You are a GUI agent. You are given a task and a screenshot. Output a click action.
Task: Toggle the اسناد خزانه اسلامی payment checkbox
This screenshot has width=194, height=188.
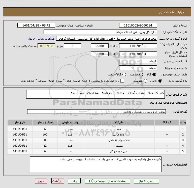pos(122,81)
